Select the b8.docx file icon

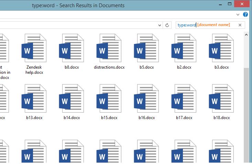(x=72, y=48)
